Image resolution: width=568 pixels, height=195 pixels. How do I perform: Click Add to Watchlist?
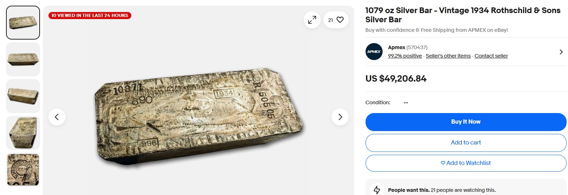pyautogui.click(x=466, y=163)
